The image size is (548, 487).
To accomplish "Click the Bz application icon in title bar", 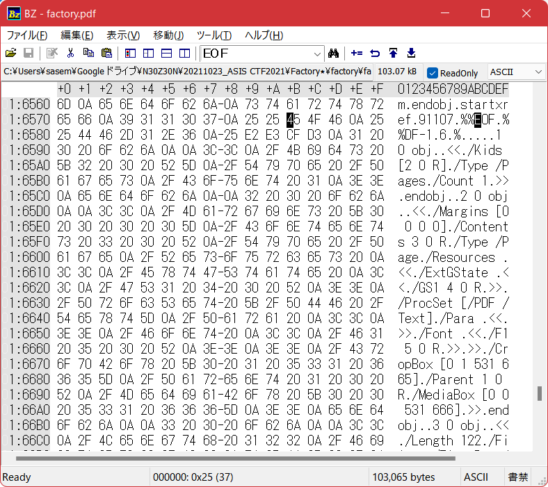I will point(14,14).
